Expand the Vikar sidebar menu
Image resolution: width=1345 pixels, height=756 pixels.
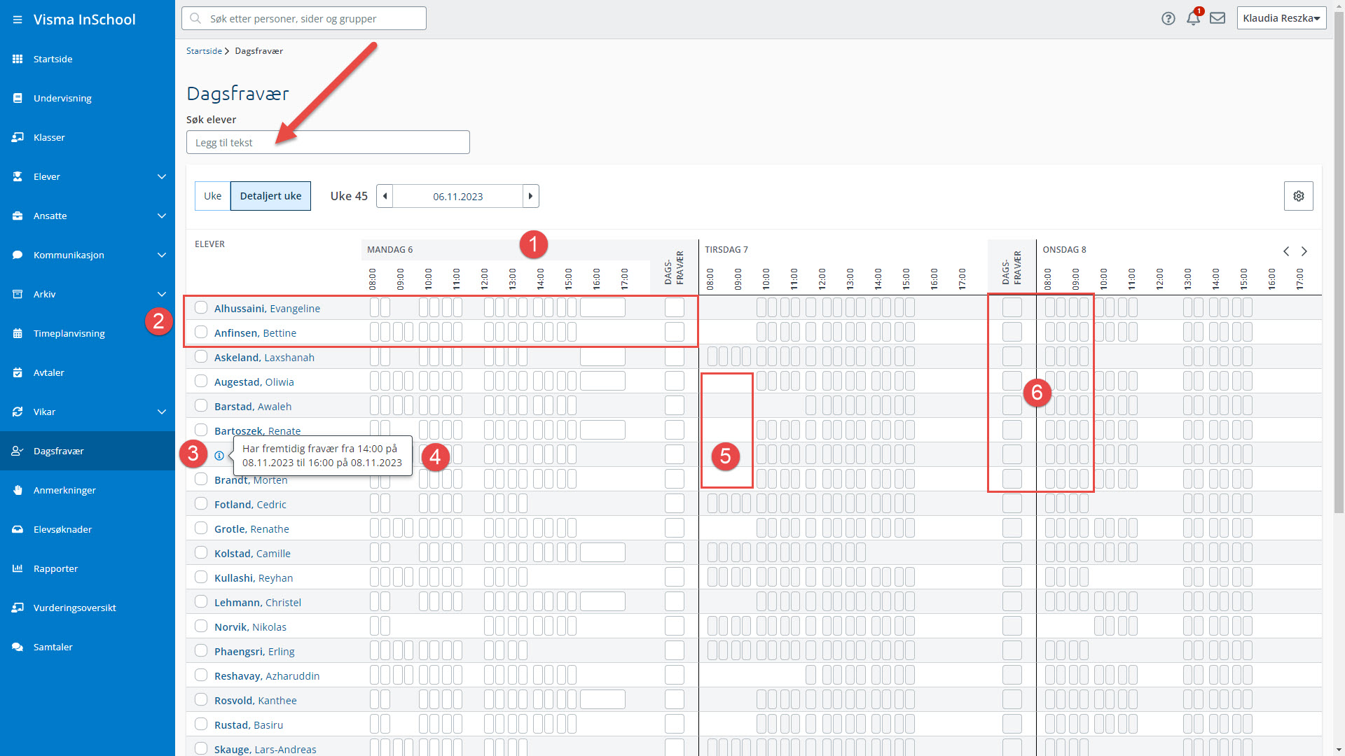coord(162,412)
